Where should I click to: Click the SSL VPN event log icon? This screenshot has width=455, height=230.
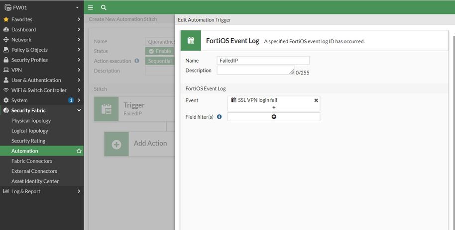pyautogui.click(x=233, y=100)
